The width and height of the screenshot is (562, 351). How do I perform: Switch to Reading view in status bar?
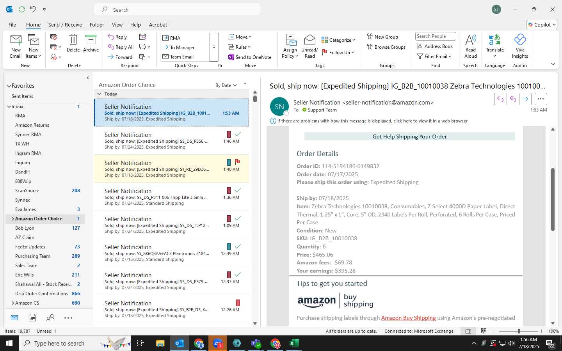tap(484, 331)
